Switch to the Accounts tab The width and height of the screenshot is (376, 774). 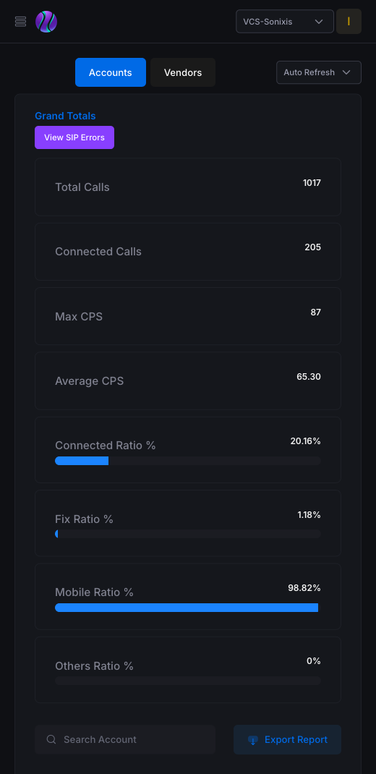point(111,72)
